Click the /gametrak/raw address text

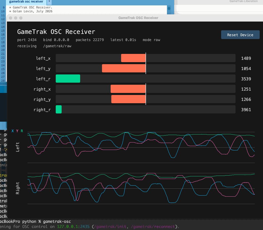pyautogui.click(x=57, y=46)
